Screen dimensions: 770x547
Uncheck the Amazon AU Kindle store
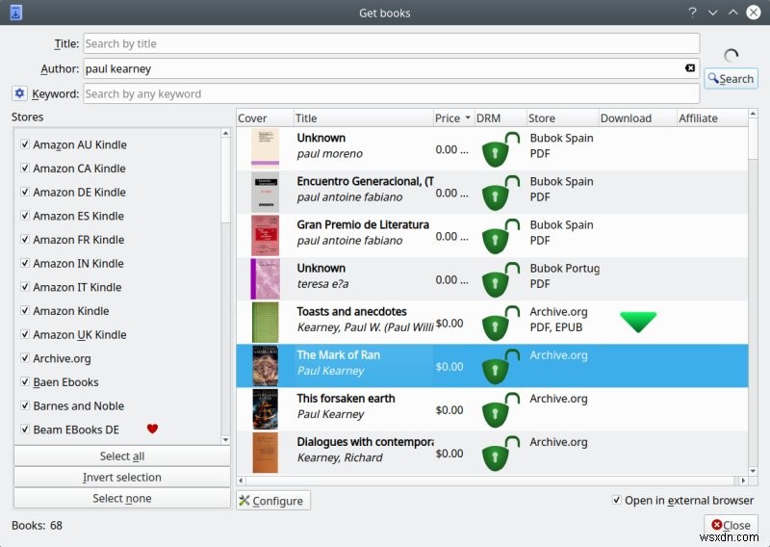[x=25, y=144]
